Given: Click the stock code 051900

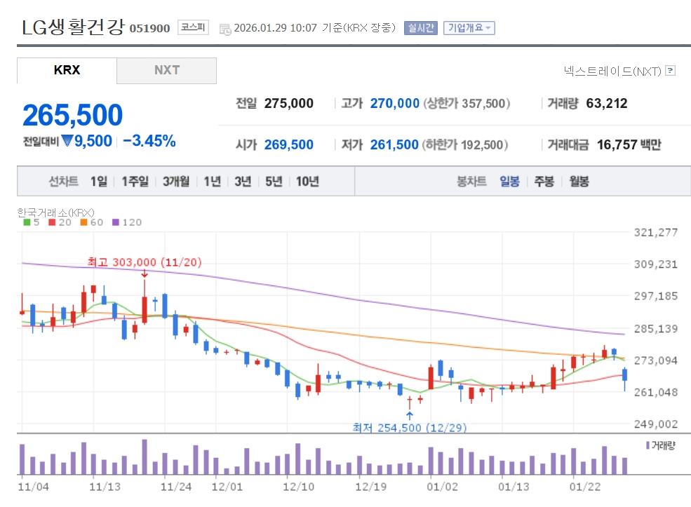Looking at the screenshot, I should [149, 28].
